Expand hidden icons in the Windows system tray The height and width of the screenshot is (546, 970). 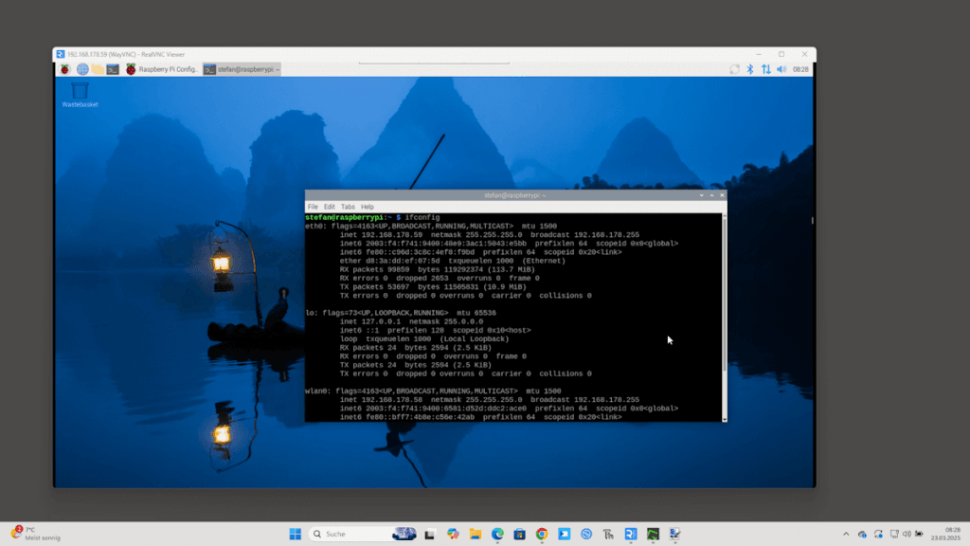pos(845,534)
